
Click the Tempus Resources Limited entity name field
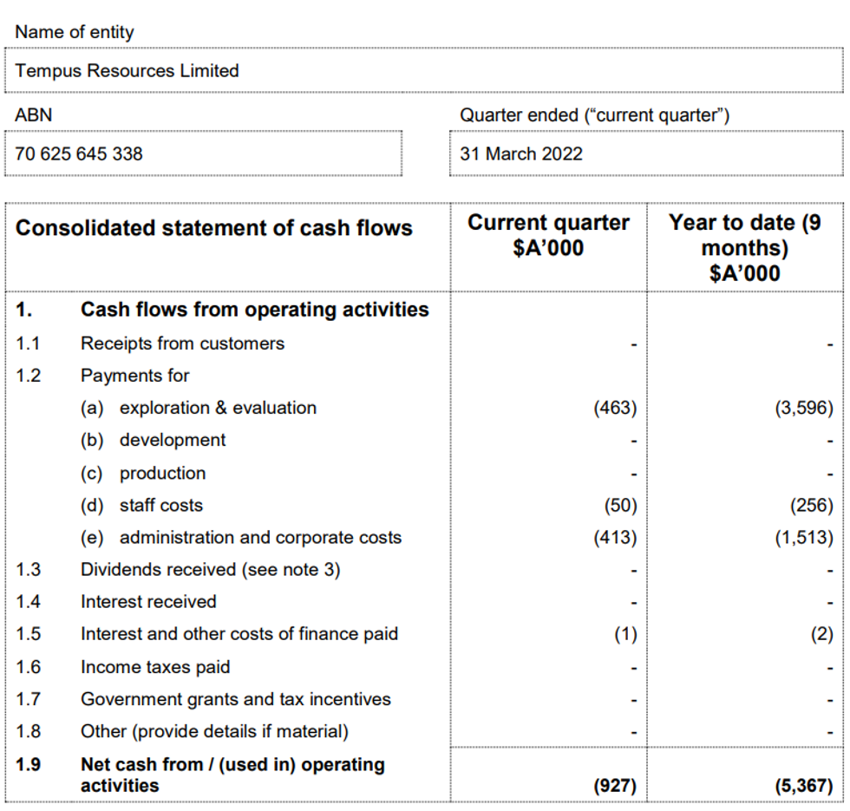pos(127,71)
